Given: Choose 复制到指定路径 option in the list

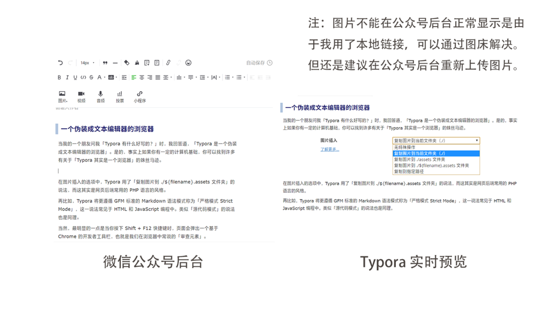Looking at the screenshot, I should coord(409,172).
